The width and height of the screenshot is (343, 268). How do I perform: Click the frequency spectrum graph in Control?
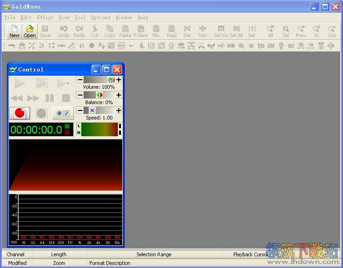click(66, 220)
